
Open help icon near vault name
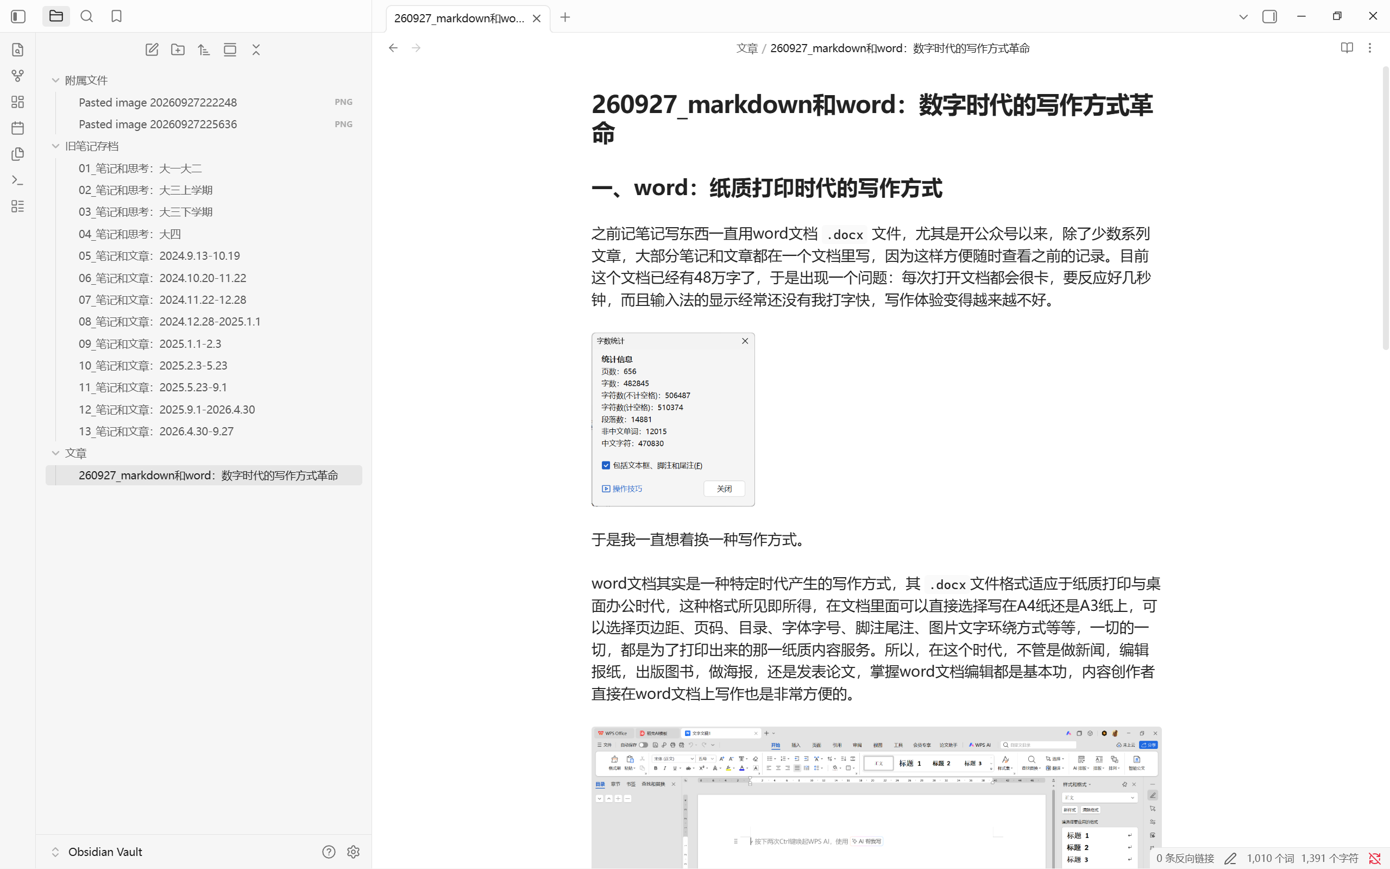click(329, 852)
